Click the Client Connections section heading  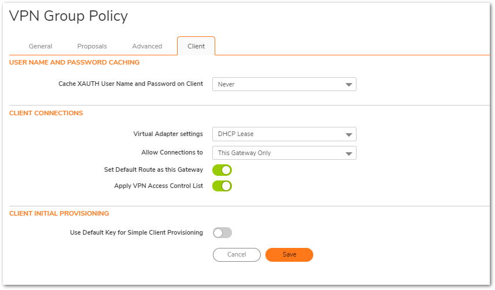tap(46, 113)
